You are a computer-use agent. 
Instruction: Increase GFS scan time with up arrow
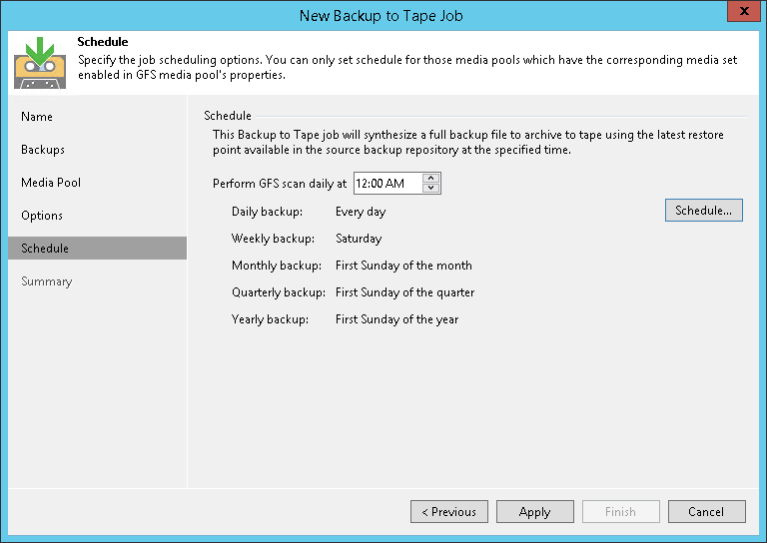431,179
